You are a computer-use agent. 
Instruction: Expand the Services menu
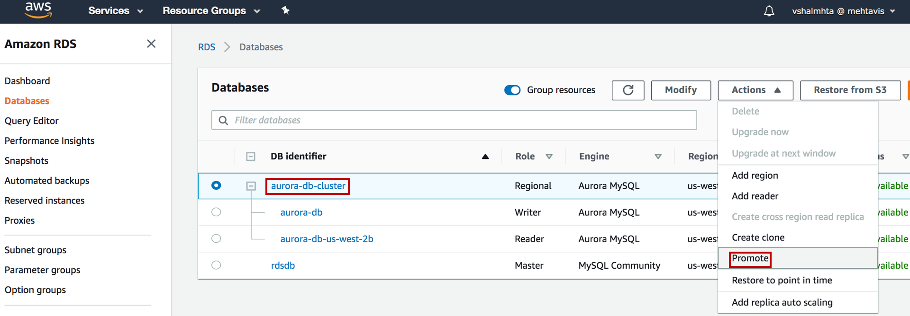coord(116,10)
